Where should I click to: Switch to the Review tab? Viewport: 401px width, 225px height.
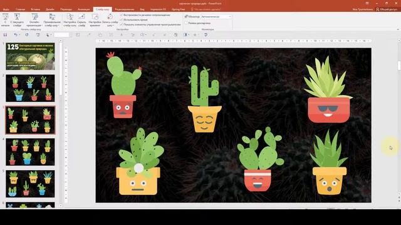[125, 9]
